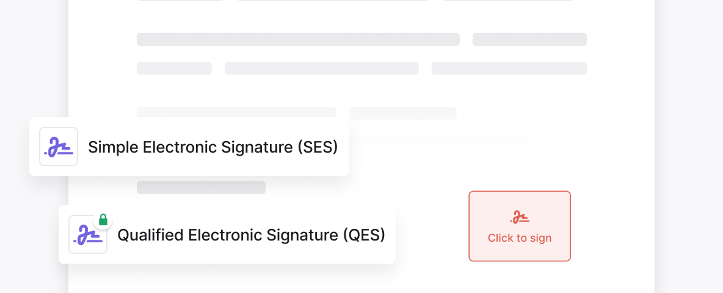Screen dimensions: 723x293
Task: Click the gray background left of document
Action: click(x=31, y=61)
